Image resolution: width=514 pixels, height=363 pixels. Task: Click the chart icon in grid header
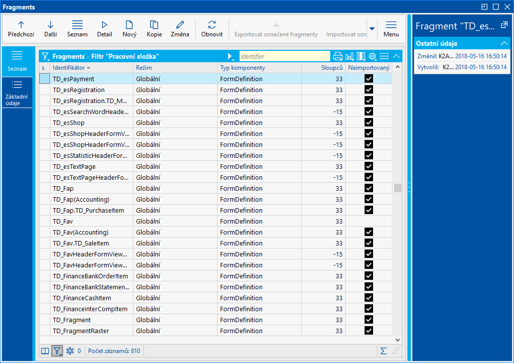[x=350, y=56]
